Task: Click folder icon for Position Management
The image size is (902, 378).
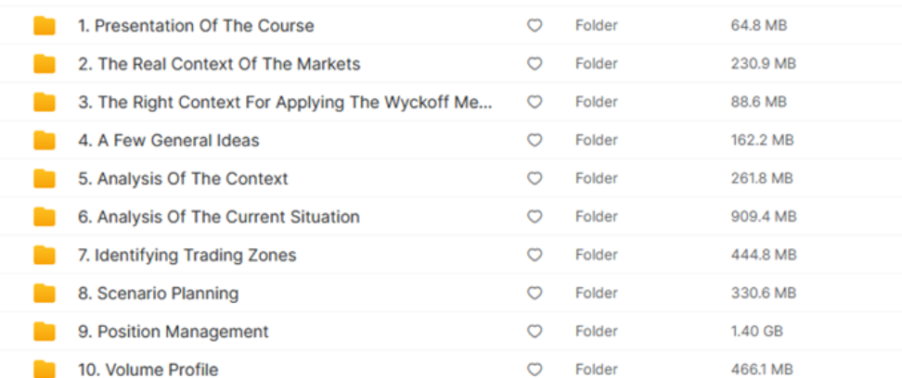Action: (x=44, y=332)
